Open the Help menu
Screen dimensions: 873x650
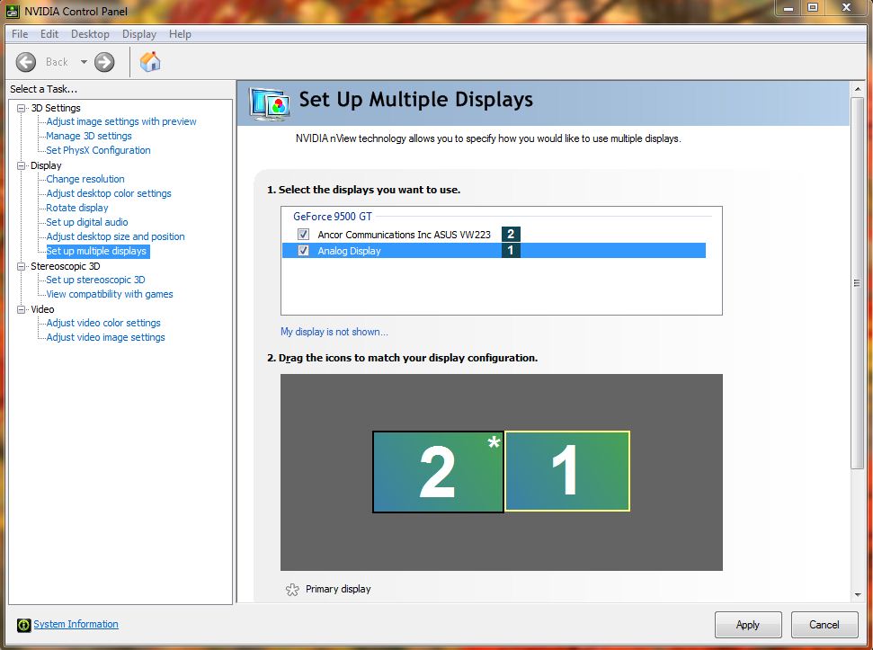(180, 34)
